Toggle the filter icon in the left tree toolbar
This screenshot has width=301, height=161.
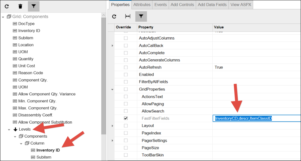pos(33,6)
